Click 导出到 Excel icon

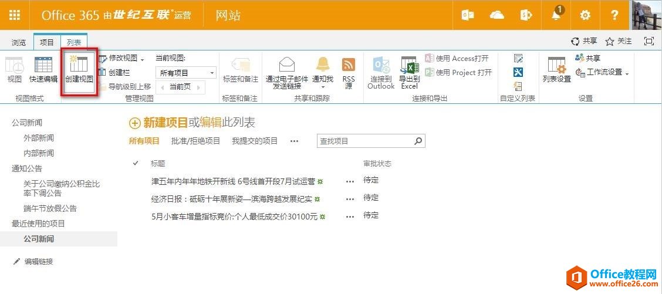(x=409, y=73)
